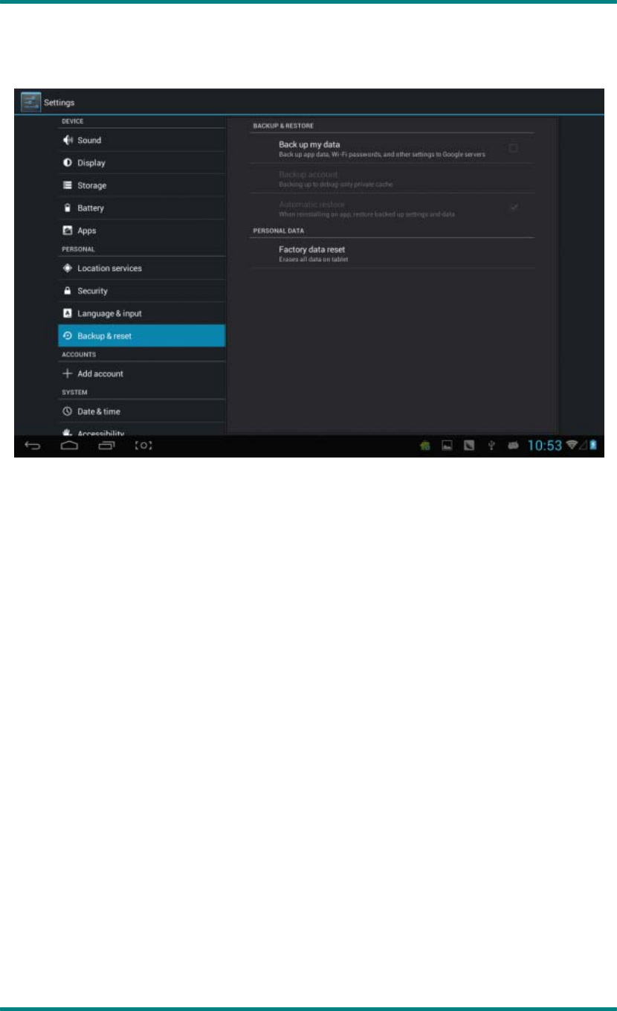The image size is (617, 1011).
Task: Open Display settings
Action: pyautogui.click(x=141, y=163)
